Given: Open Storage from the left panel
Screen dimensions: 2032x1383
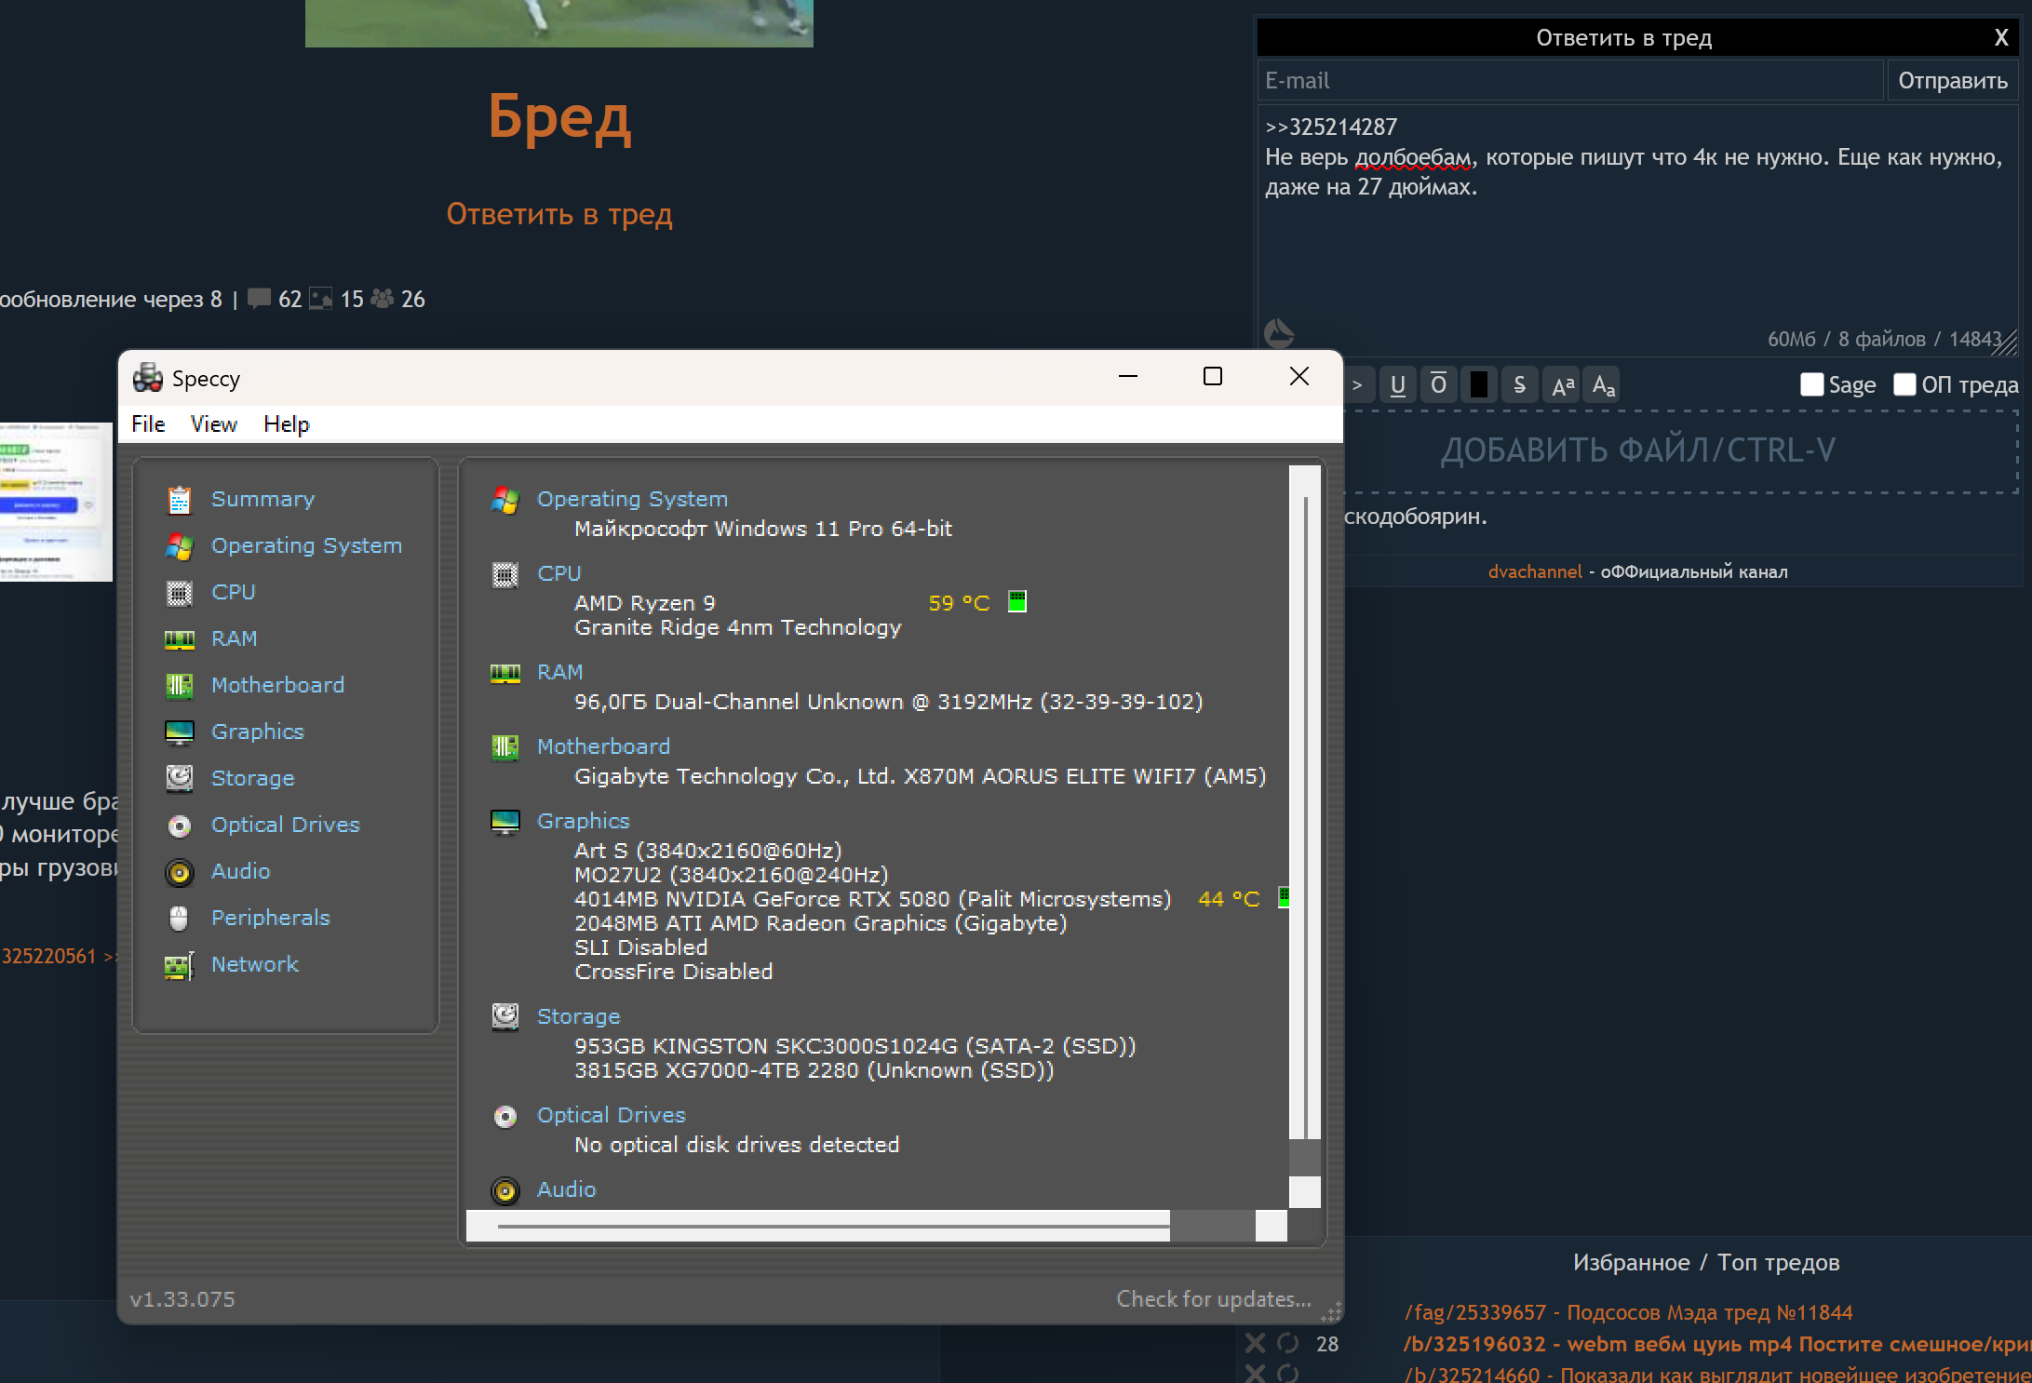Looking at the screenshot, I should tap(251, 778).
